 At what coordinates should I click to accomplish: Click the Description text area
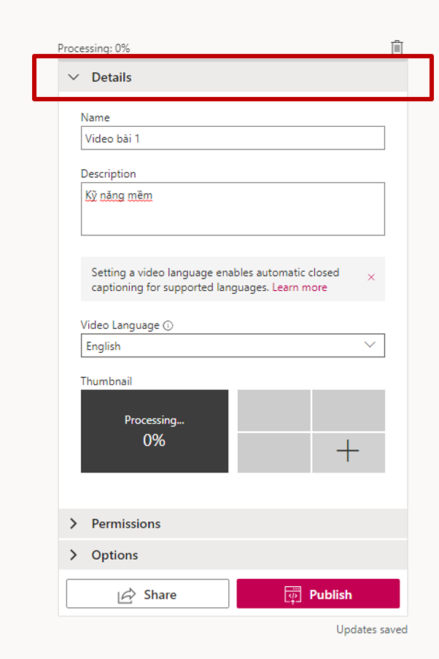tap(233, 209)
